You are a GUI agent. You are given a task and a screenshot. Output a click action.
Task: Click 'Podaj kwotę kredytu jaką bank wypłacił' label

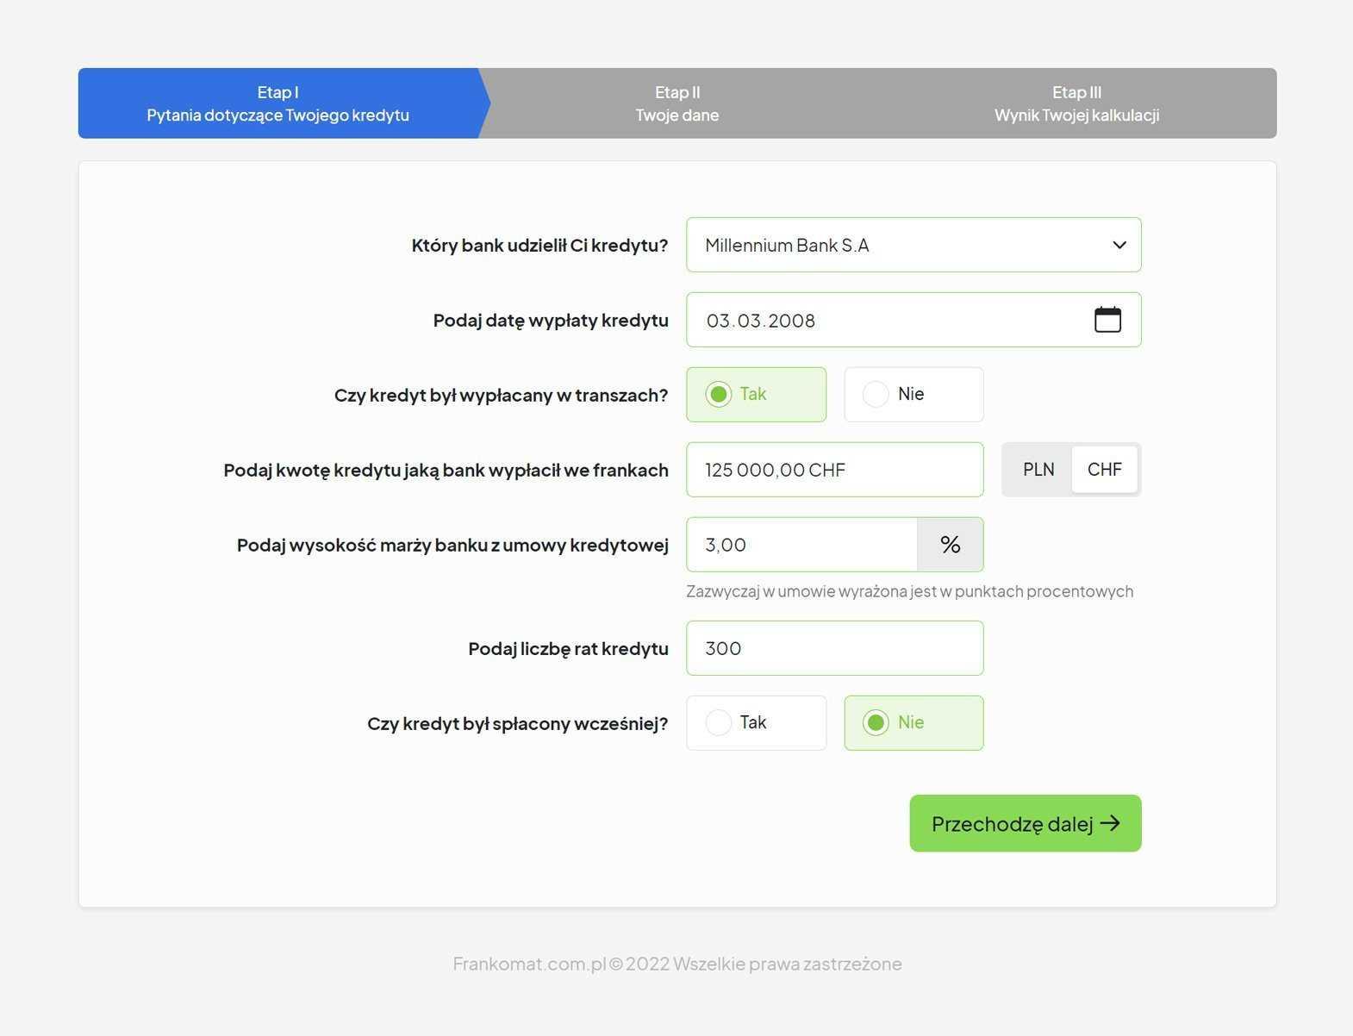point(446,471)
